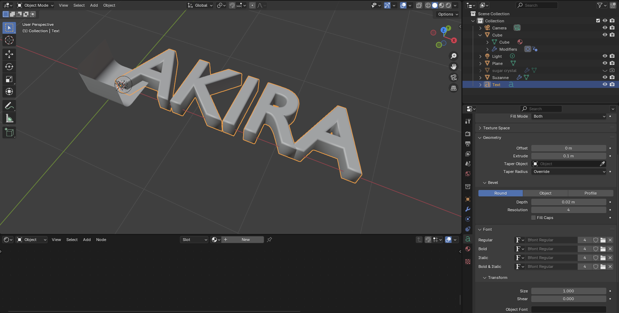This screenshot has height=313, width=619.
Task: Select the Rotate tool
Action: coord(9,67)
